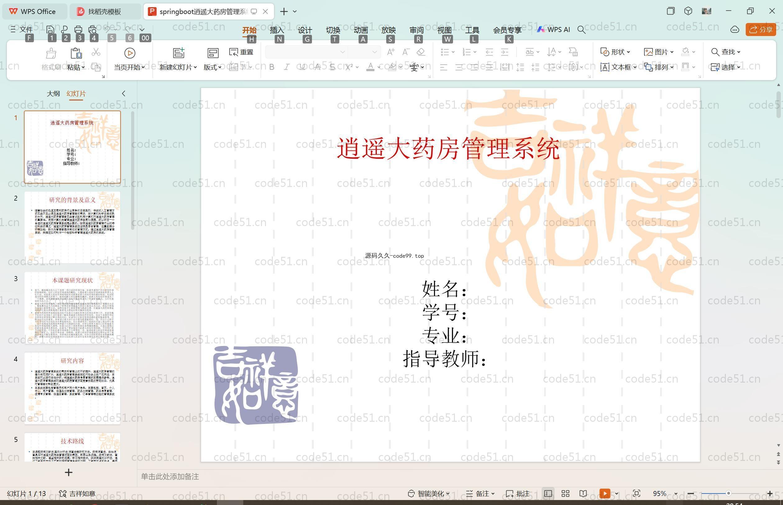Open Shapes (形状) dropdown
Viewport: 783px width, 505px height.
615,52
